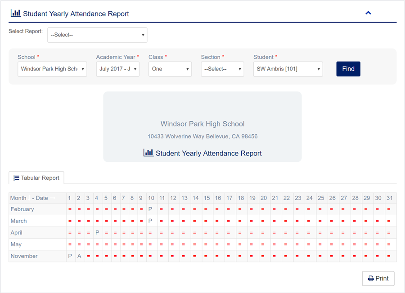Click the list icon in Tabular Report tab
Viewport: 405px width, 293px height.
pos(16,178)
